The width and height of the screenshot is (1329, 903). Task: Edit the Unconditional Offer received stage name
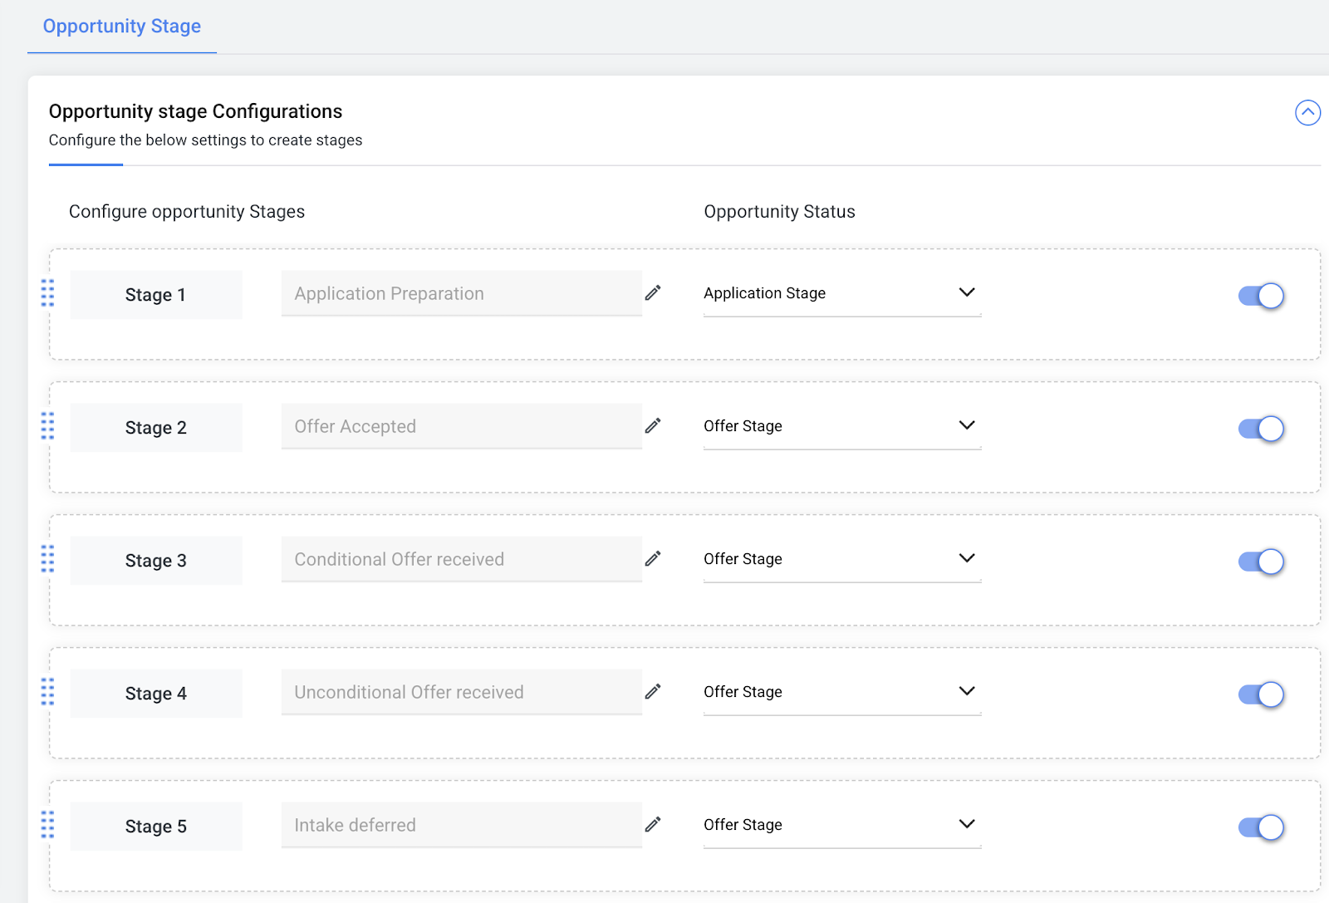coord(653,692)
